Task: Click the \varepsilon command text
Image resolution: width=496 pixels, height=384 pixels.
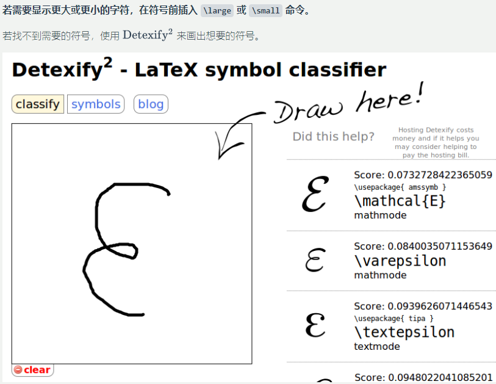Action: coord(400,261)
